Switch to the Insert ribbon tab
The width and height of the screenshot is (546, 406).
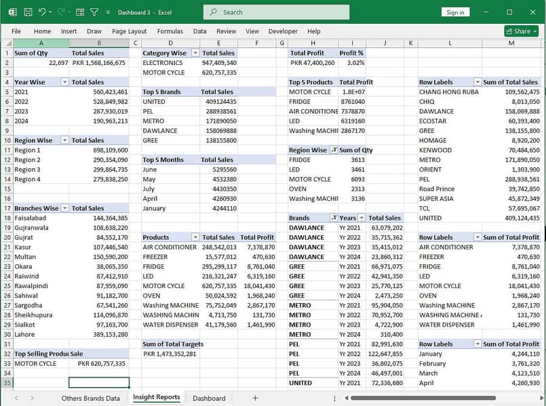[69, 31]
